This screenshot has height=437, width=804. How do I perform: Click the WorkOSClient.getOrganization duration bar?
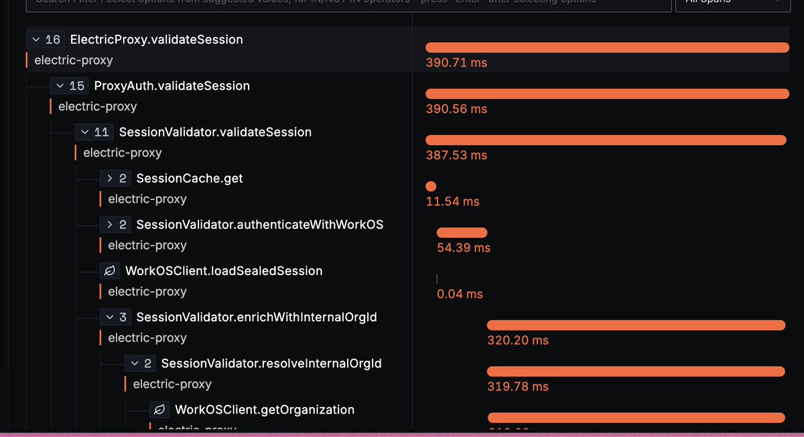tap(636, 418)
